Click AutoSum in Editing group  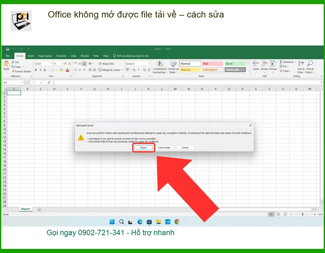point(286,62)
